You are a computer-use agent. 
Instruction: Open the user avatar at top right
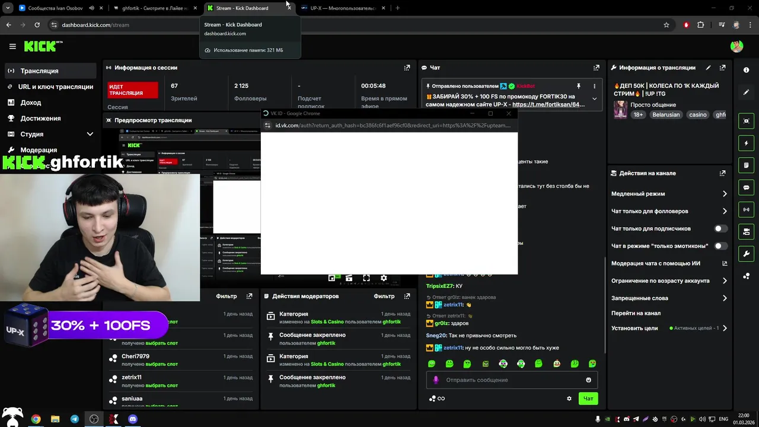coord(736,46)
